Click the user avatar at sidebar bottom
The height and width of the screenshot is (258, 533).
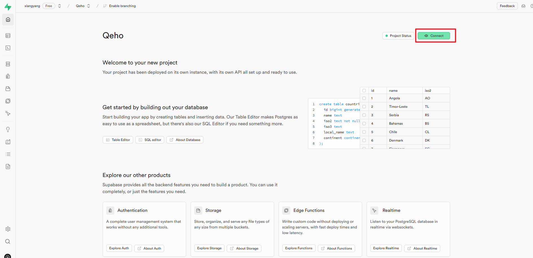[x=8, y=256]
